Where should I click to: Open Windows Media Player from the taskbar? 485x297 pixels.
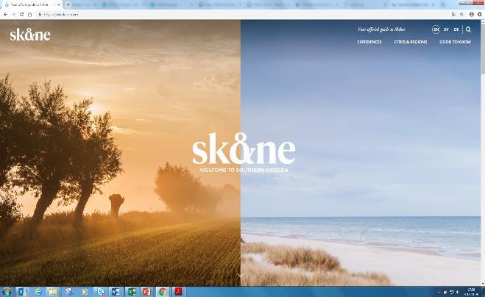click(85, 292)
